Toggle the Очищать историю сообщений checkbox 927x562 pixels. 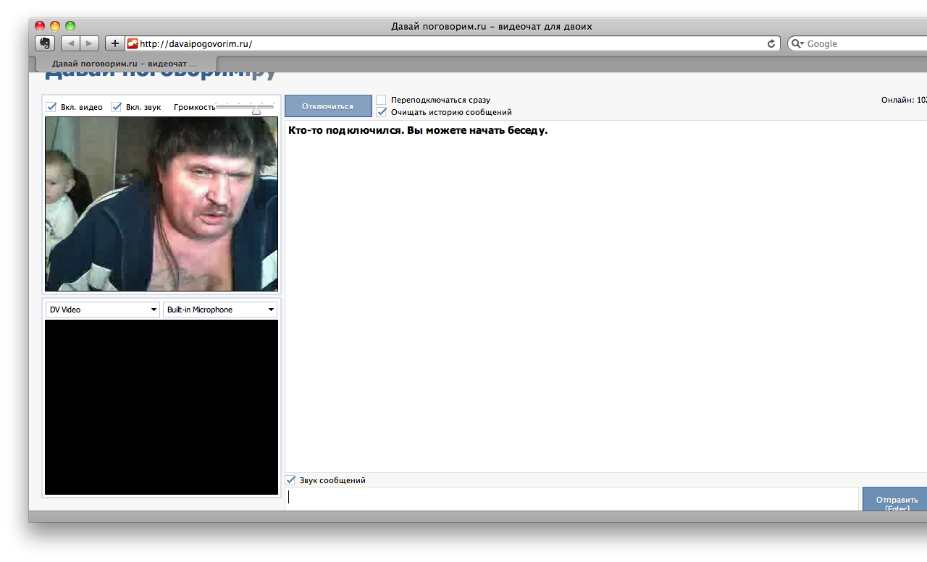coord(381,112)
